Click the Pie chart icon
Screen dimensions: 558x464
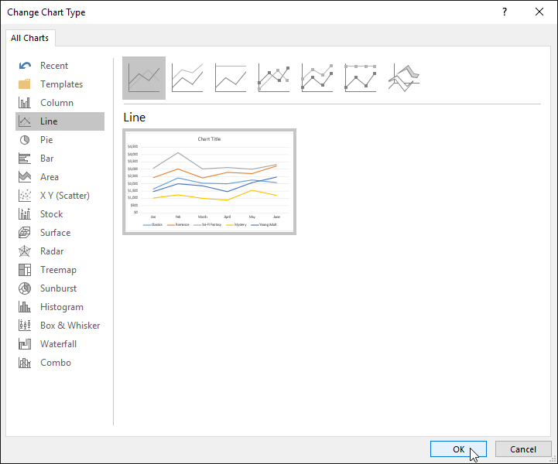(25, 140)
